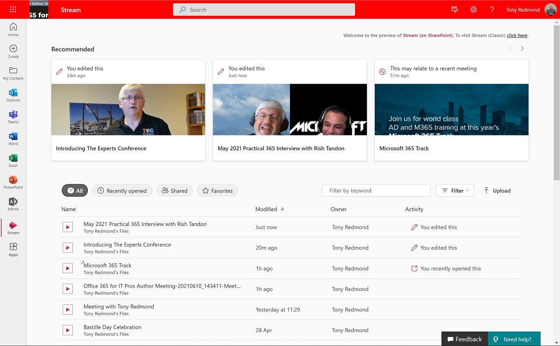Sort by the Modified column header
Screen dimensions: 560x346
tap(266, 209)
